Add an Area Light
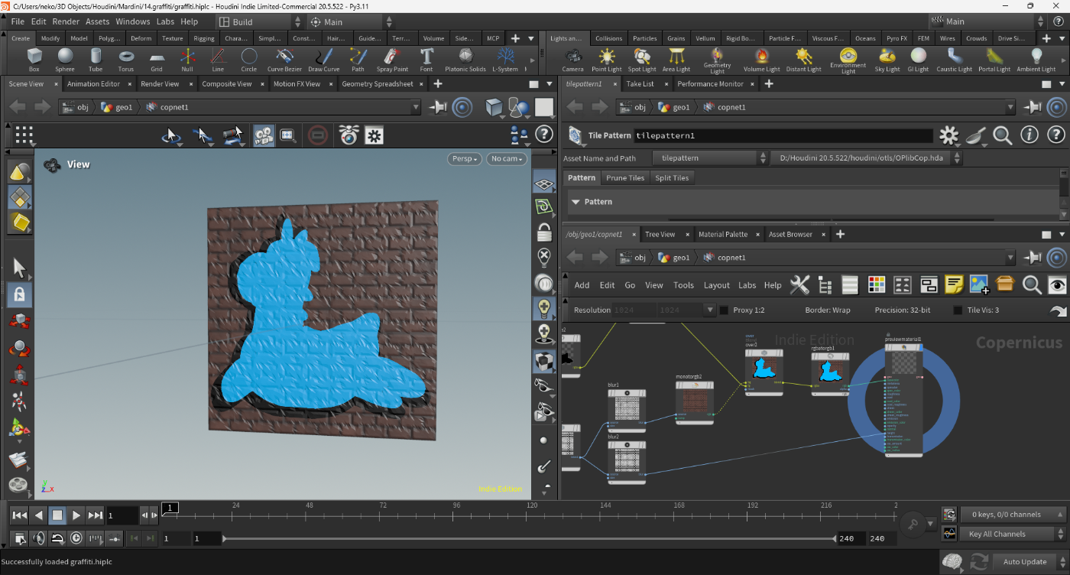The width and height of the screenshot is (1070, 575). tap(676, 60)
